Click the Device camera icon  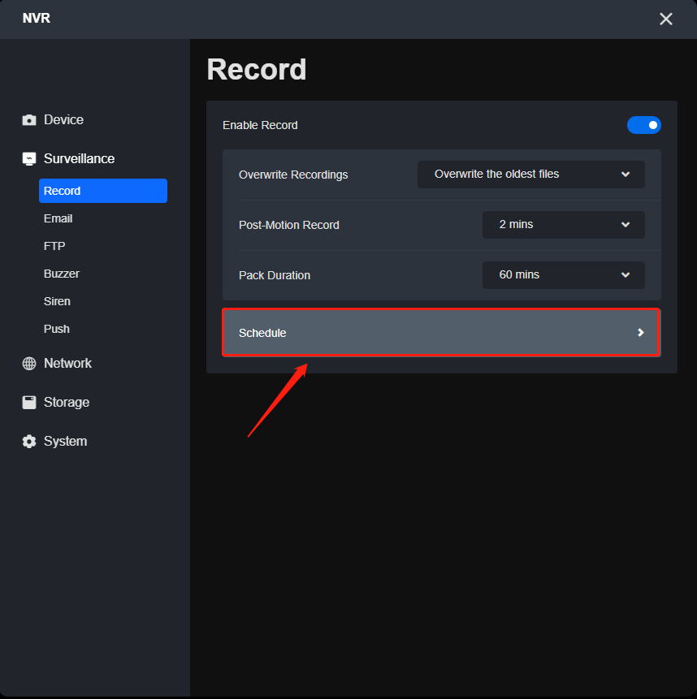point(28,119)
